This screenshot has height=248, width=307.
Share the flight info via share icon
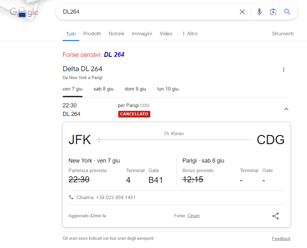click(276, 216)
